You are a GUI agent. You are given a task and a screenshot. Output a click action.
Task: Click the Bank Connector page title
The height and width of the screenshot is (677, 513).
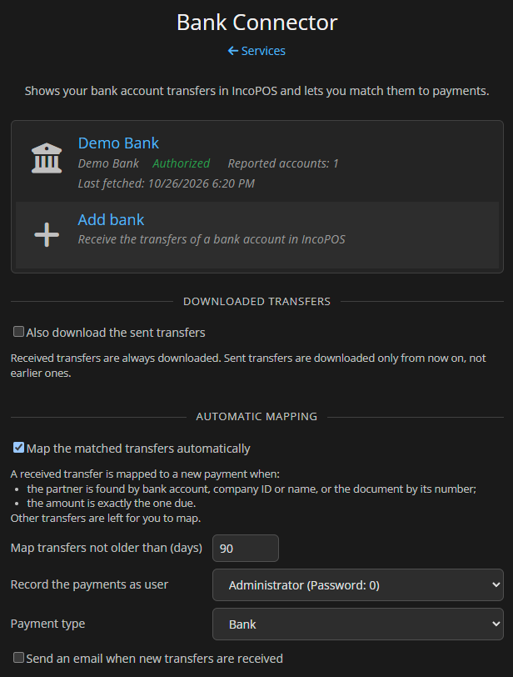tap(256, 23)
